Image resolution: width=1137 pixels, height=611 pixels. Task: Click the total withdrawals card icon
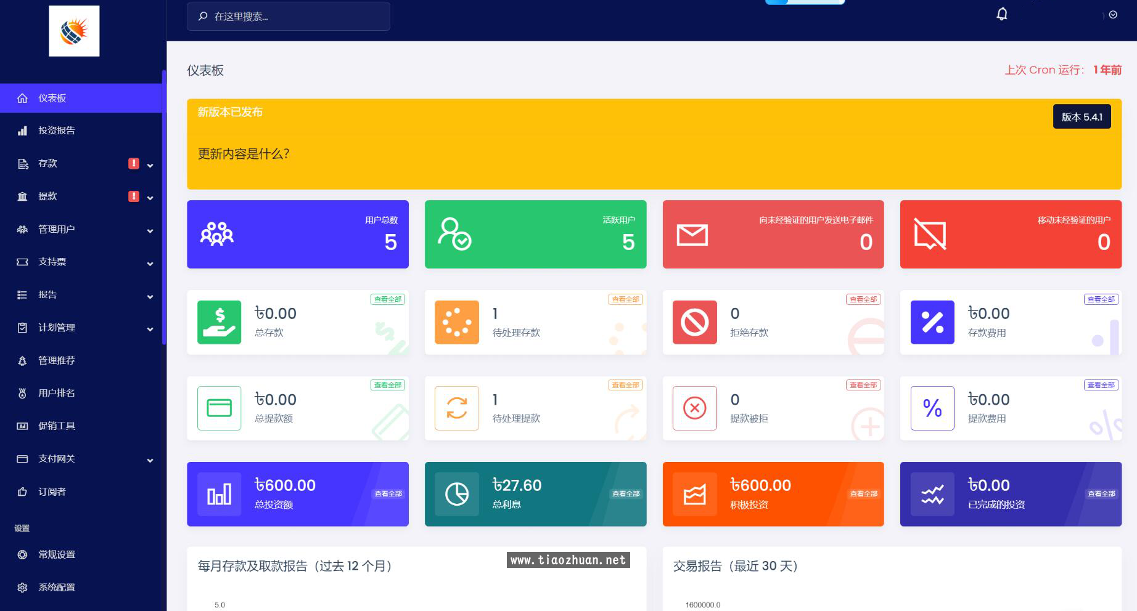tap(220, 408)
